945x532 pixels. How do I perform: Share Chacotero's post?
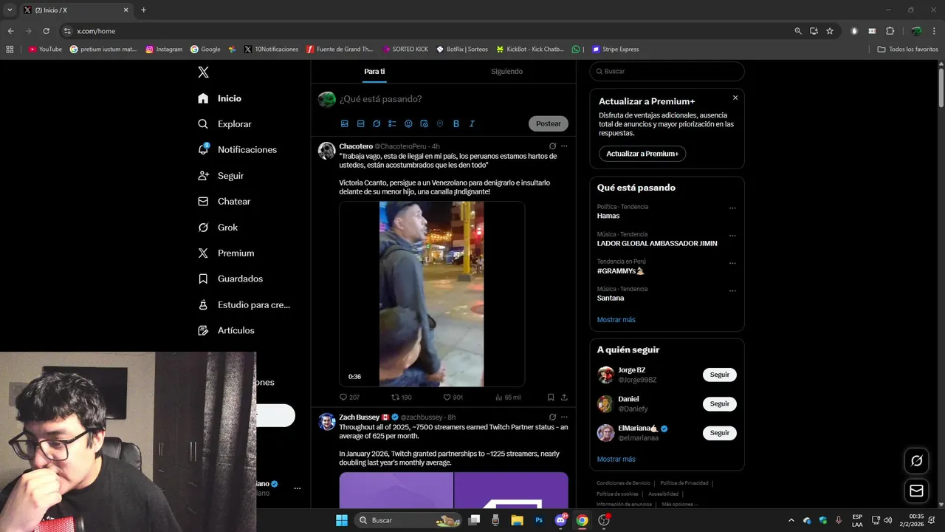[564, 397]
